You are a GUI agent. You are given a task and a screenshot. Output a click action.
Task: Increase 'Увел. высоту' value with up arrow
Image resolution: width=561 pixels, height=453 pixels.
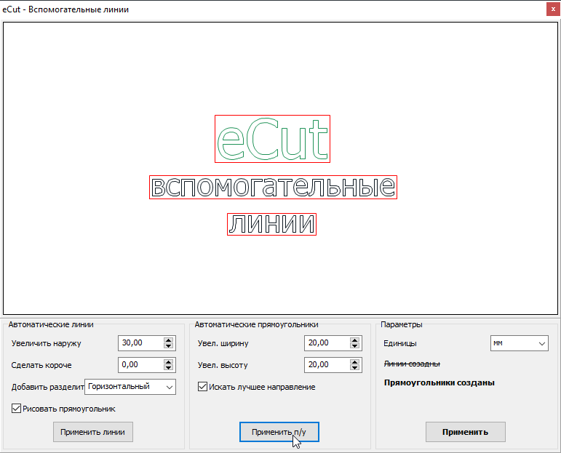point(354,362)
